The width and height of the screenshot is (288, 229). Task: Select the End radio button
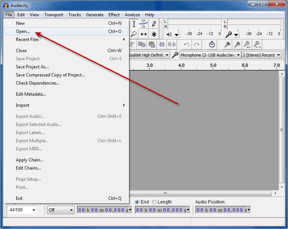tap(137, 202)
